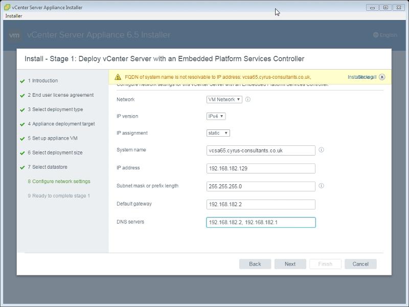Select step 8 Configure network settings

pyautogui.click(x=59, y=181)
